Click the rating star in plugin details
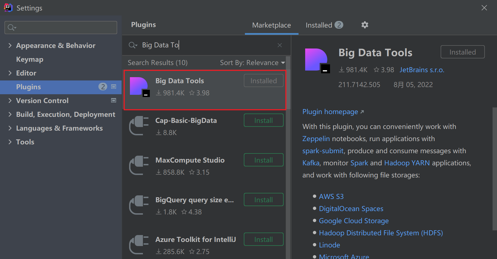Viewport: 497px width, 259px height. (x=376, y=70)
